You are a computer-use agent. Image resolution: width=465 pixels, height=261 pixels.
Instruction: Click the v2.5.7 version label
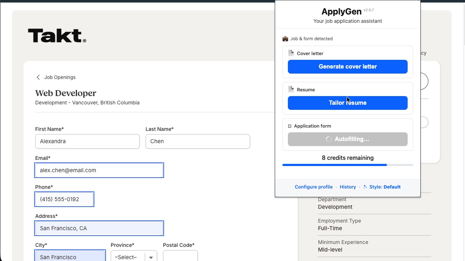click(x=369, y=10)
